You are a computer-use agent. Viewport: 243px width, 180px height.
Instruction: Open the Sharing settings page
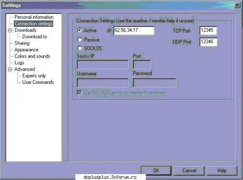pos(22,43)
